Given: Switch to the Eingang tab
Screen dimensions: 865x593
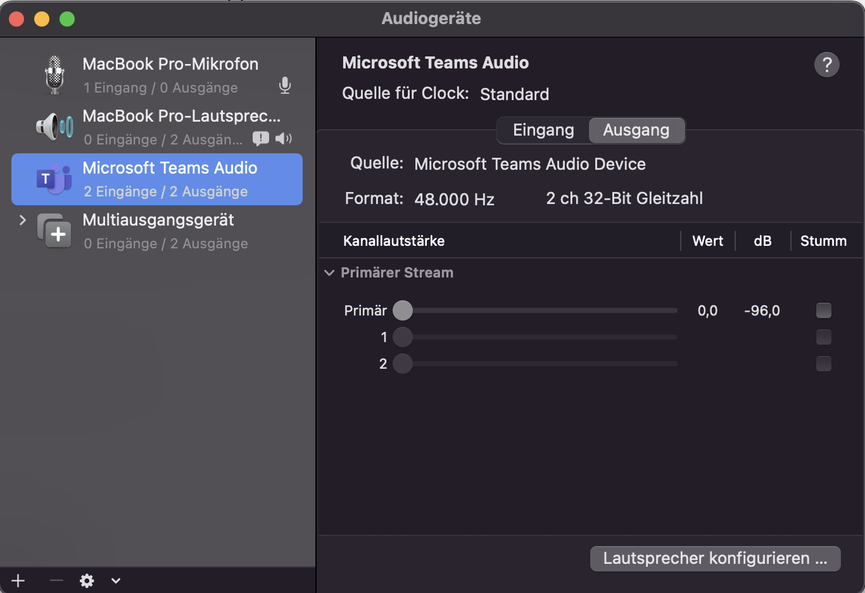Looking at the screenshot, I should [543, 131].
